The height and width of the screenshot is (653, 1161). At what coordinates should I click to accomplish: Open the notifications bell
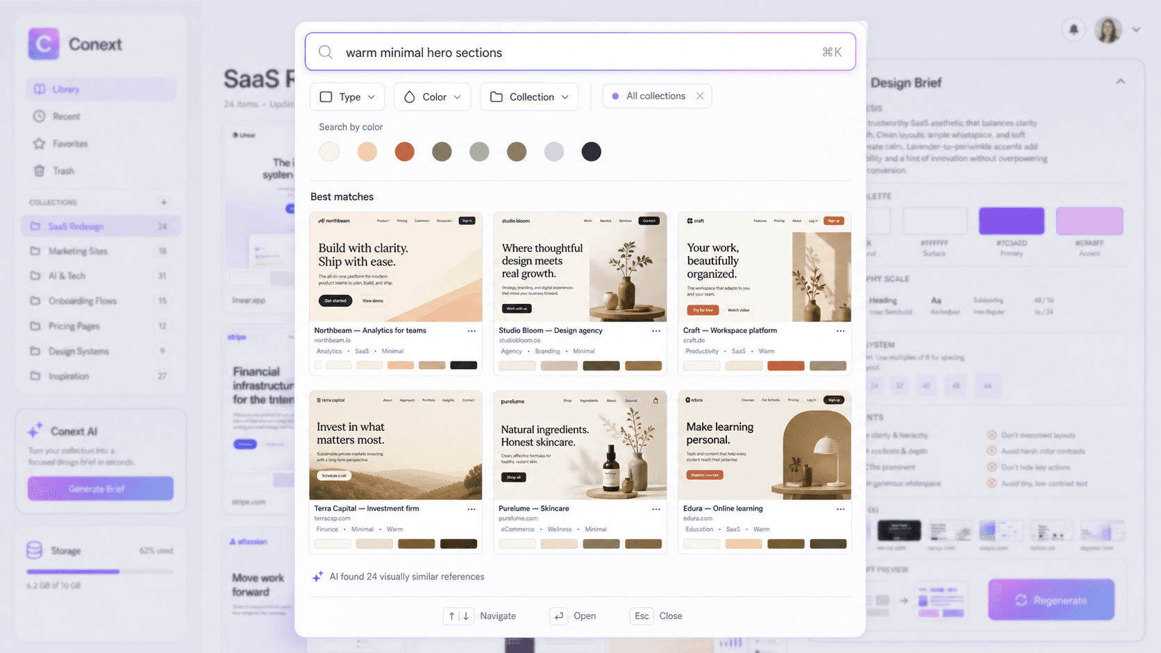click(x=1074, y=30)
